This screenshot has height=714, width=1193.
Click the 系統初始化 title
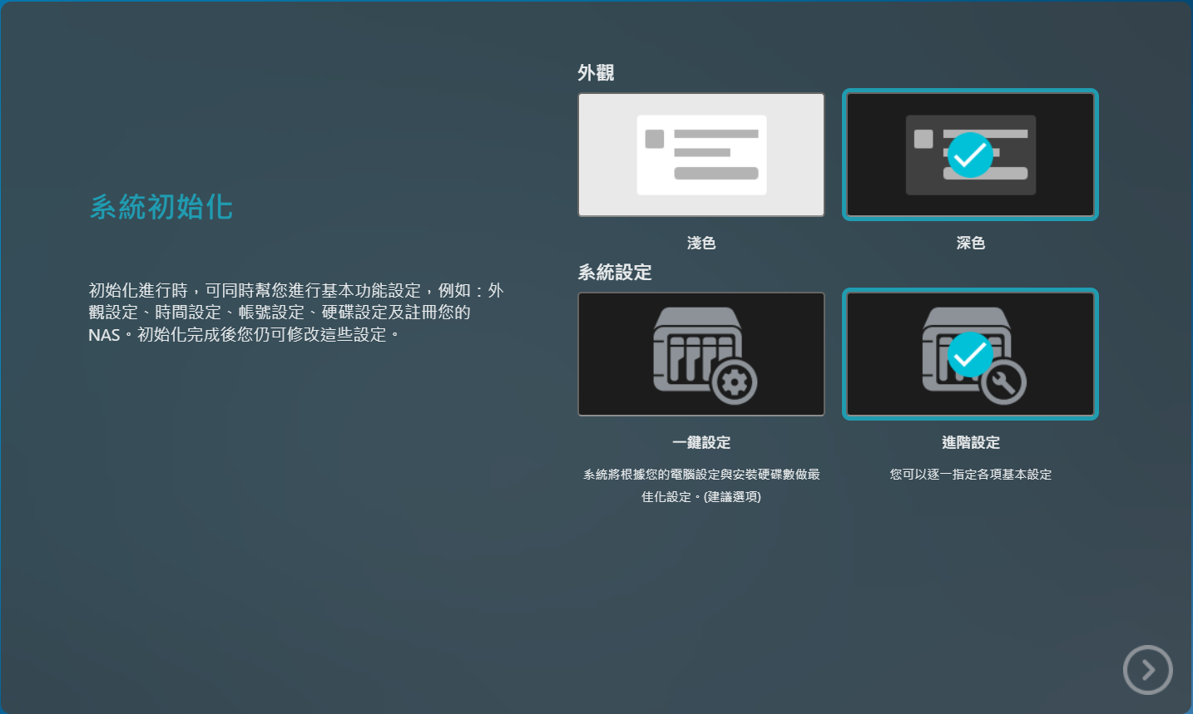(161, 207)
